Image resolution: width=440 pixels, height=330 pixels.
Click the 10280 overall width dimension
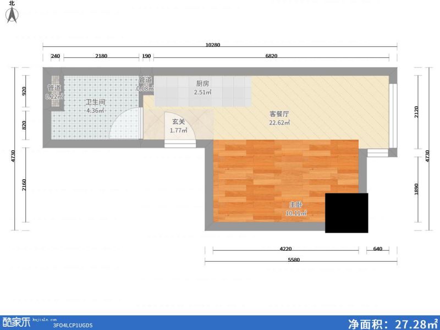coord(213,45)
